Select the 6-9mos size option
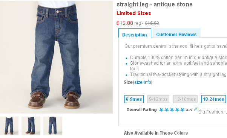This screenshot has height=138, width=227. [134, 99]
